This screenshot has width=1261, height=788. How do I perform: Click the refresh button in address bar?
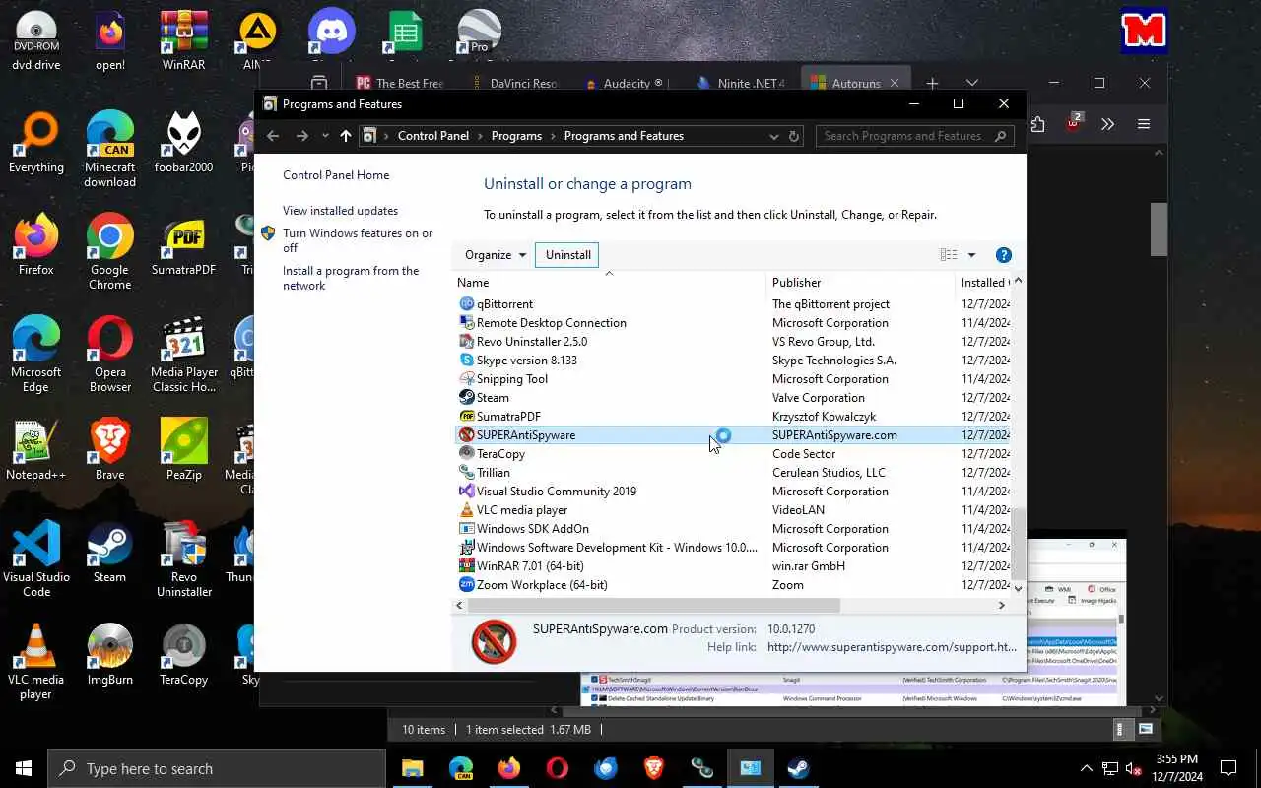pos(795,136)
